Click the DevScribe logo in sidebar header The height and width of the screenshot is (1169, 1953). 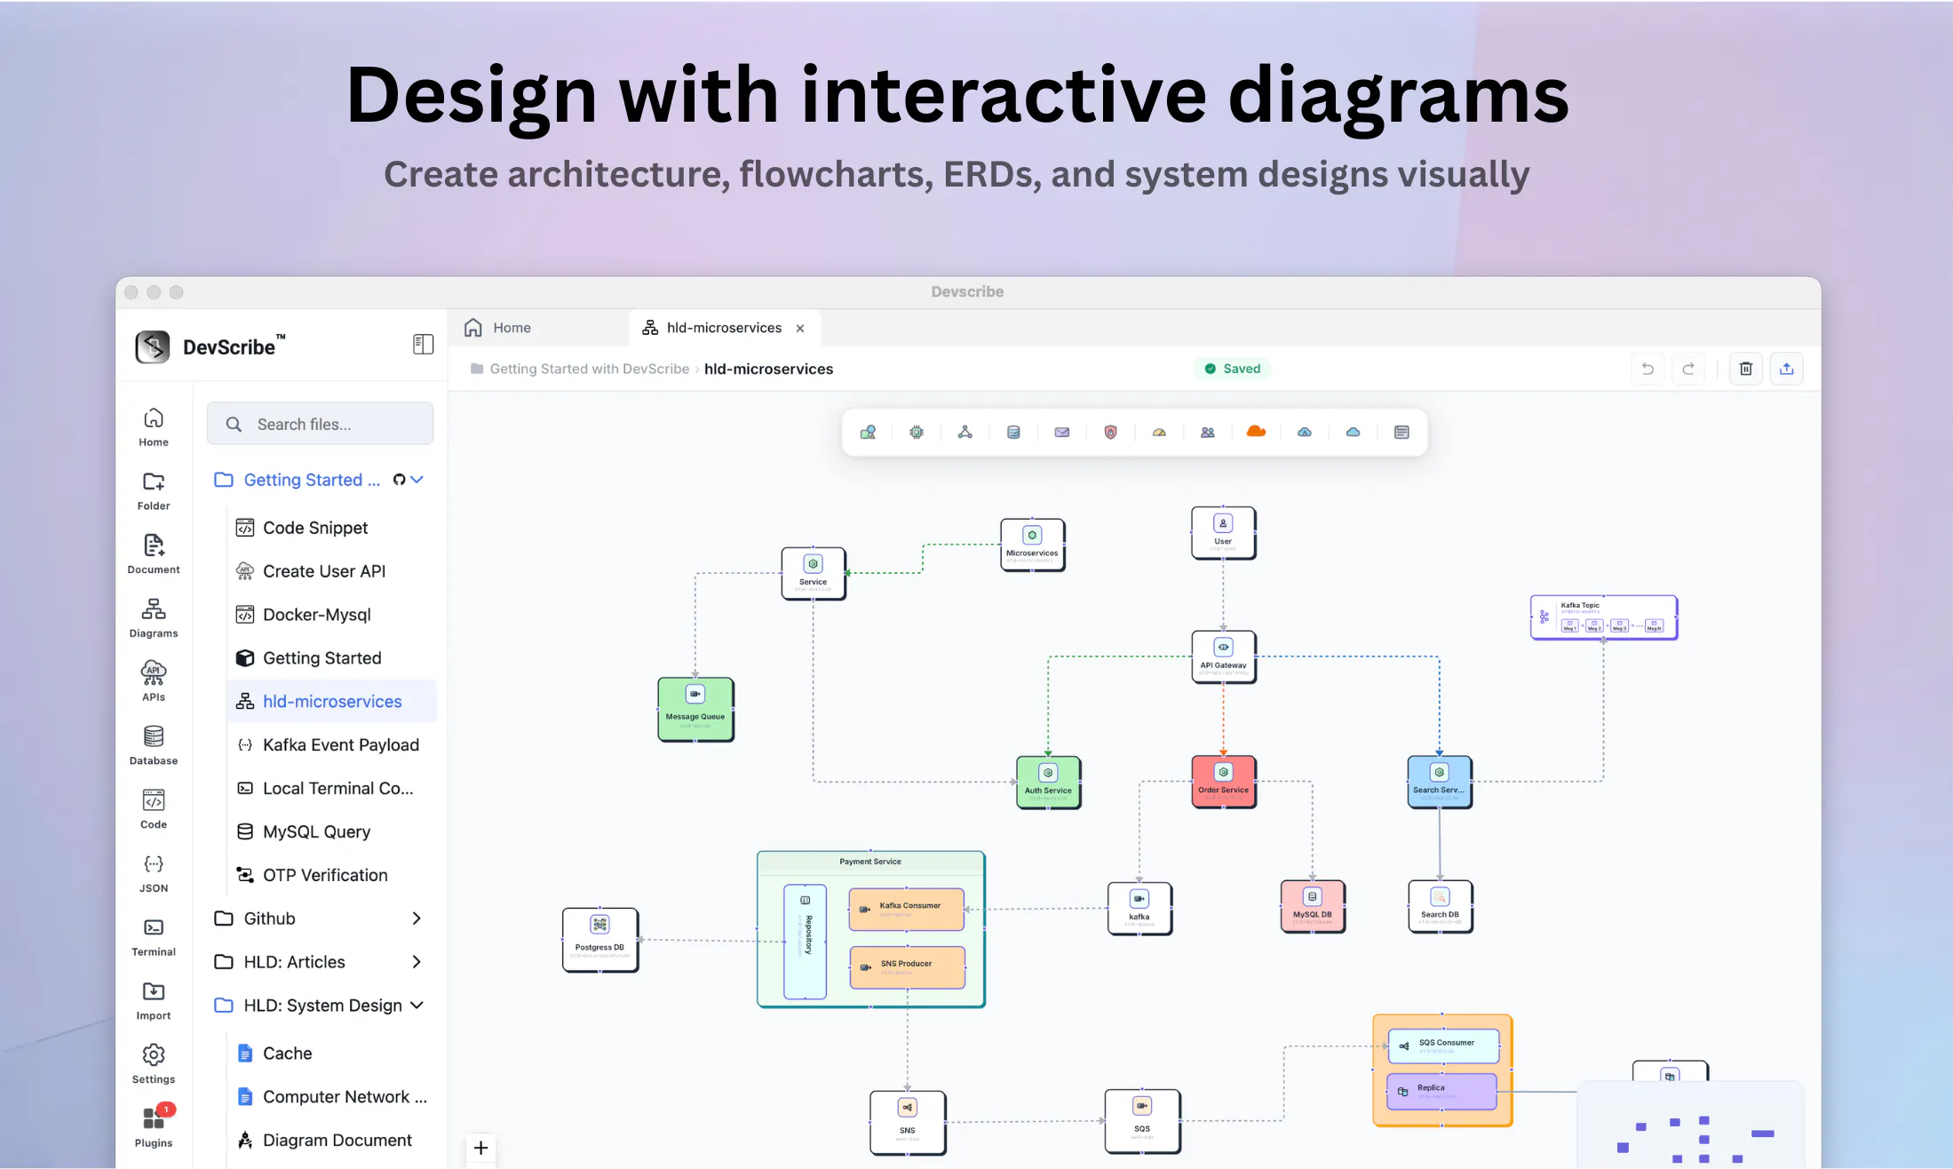[x=153, y=346]
